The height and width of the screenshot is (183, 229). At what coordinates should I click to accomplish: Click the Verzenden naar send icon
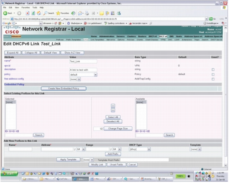point(130,24)
